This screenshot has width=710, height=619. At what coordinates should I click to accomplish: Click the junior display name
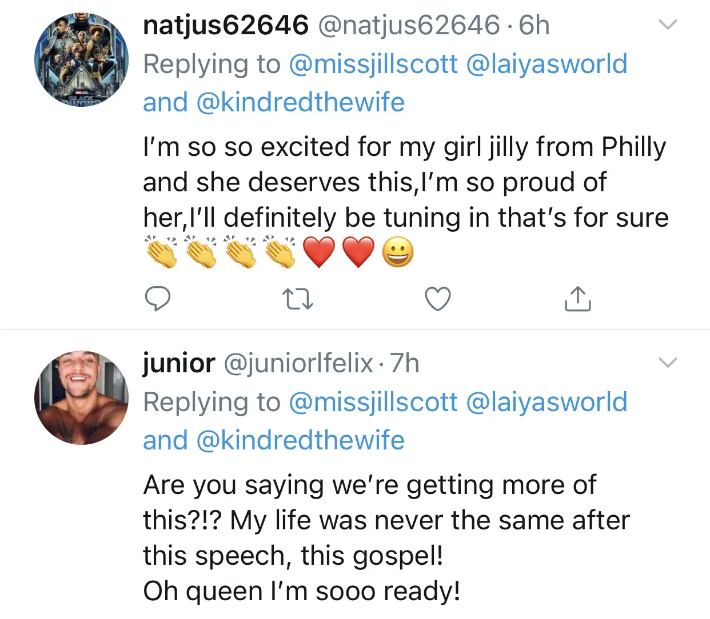179,363
